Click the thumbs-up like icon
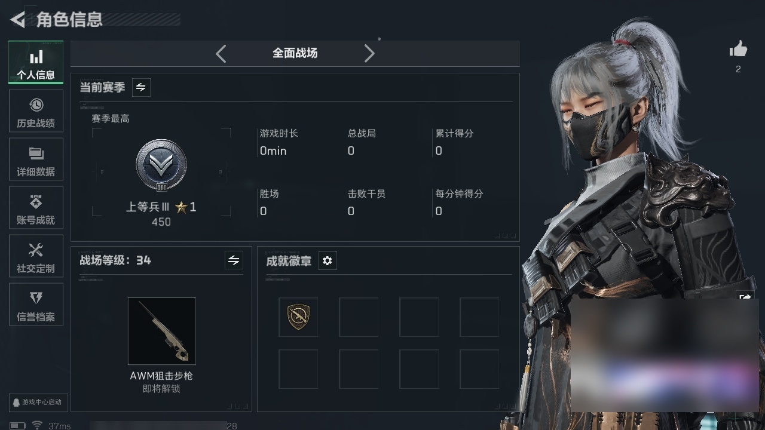765x430 pixels. tap(739, 50)
